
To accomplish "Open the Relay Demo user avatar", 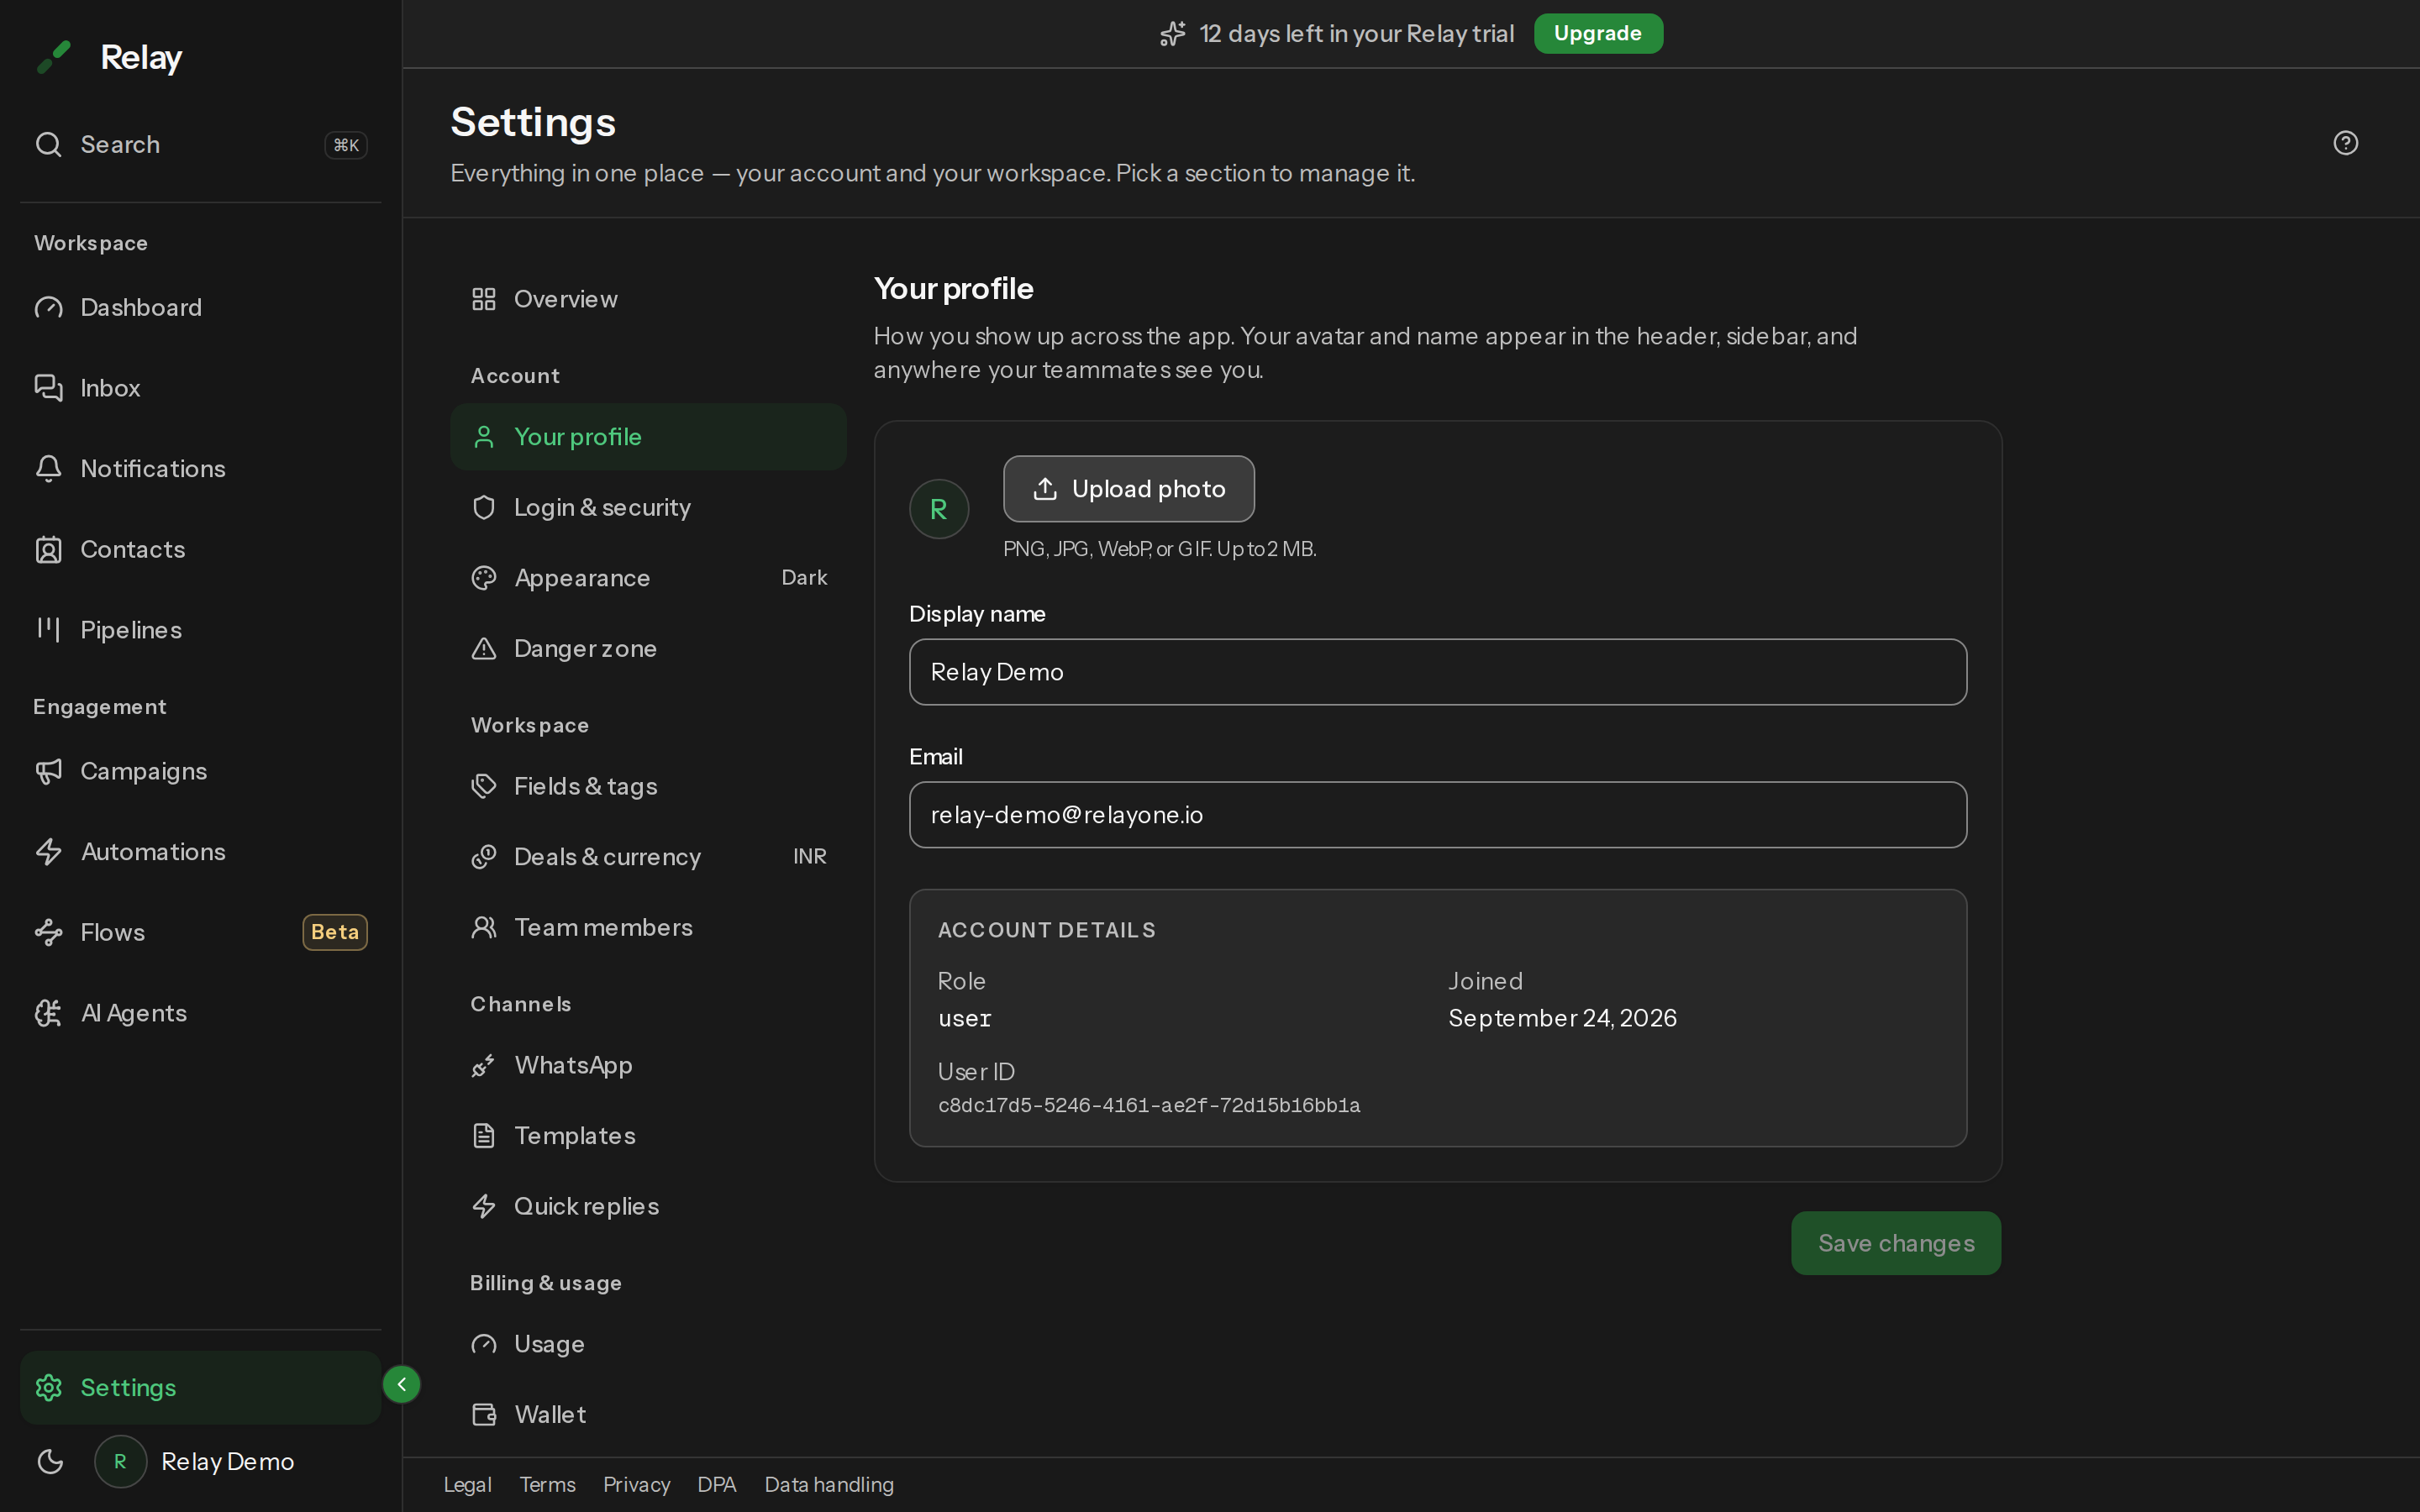I will coord(120,1462).
